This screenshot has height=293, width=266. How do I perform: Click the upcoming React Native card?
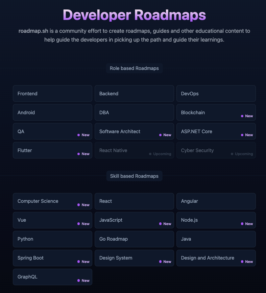click(x=134, y=150)
